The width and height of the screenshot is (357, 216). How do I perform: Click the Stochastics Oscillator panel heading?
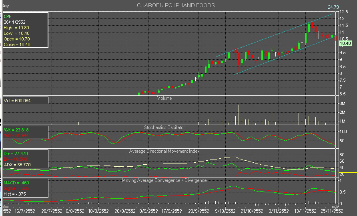[x=164, y=127]
